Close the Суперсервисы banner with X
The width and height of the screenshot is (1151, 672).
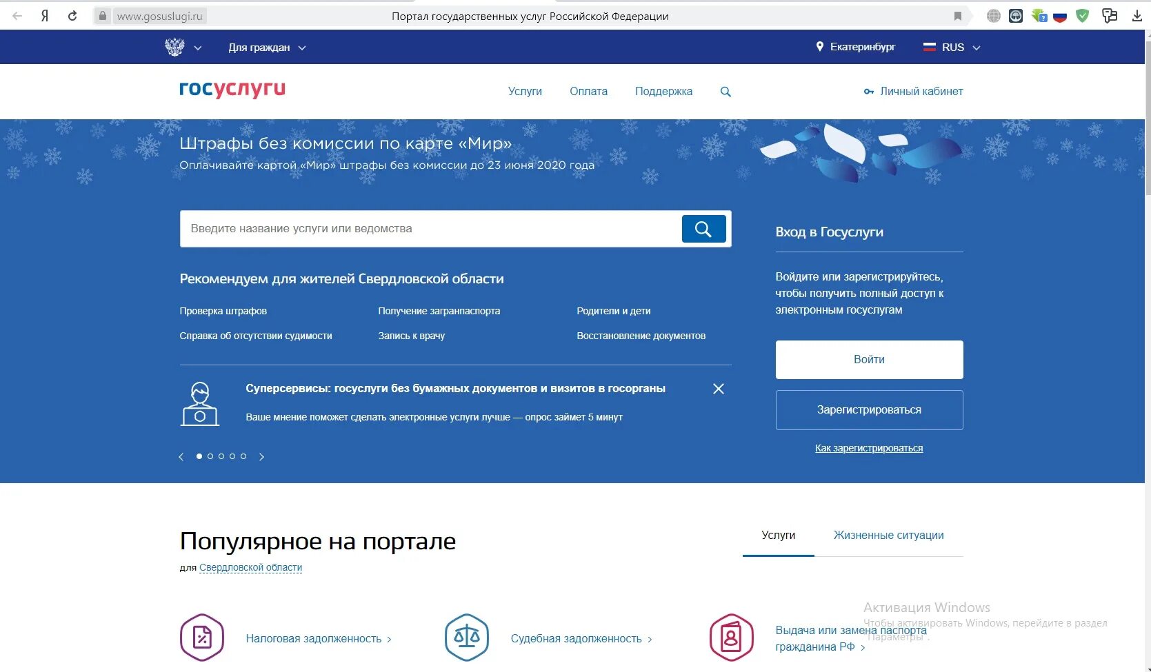pos(719,389)
